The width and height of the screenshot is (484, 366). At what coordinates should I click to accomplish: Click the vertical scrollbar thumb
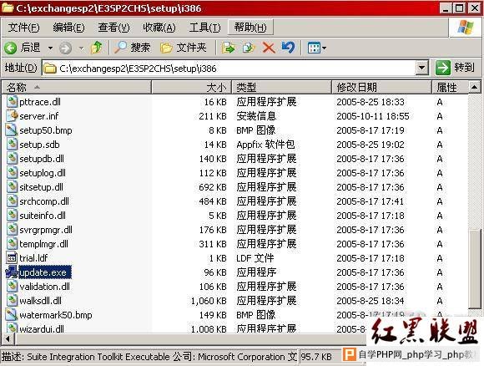pos(474,269)
